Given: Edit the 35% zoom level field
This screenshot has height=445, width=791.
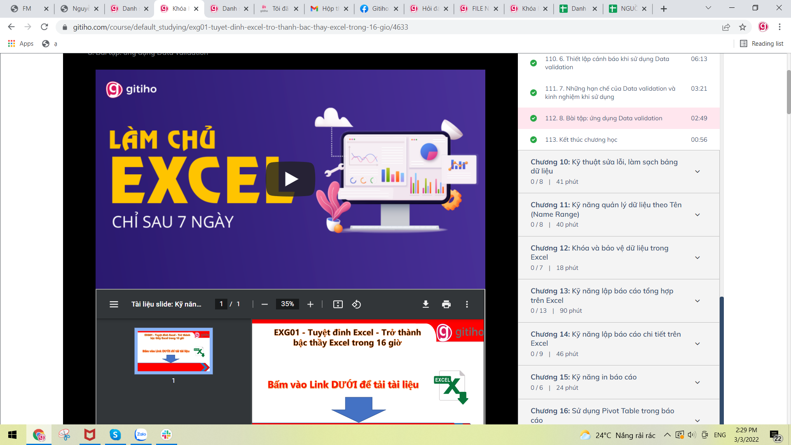Looking at the screenshot, I should 287,304.
